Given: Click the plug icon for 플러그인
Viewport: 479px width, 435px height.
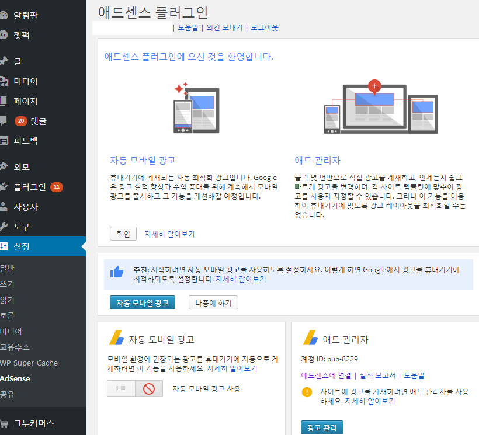Looking at the screenshot, I should tap(4, 186).
